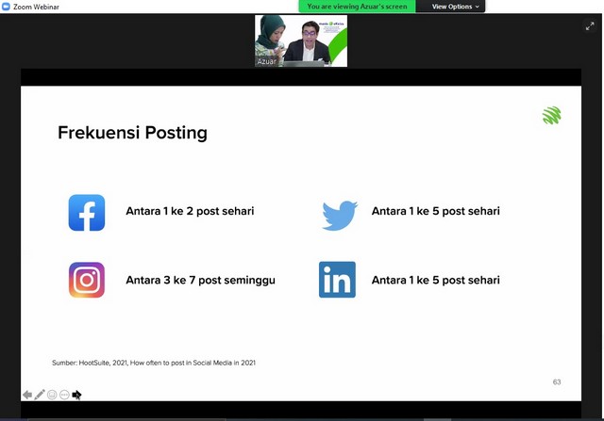Click the Azuar name label on video
Screen dimensions: 604x421
click(x=264, y=61)
